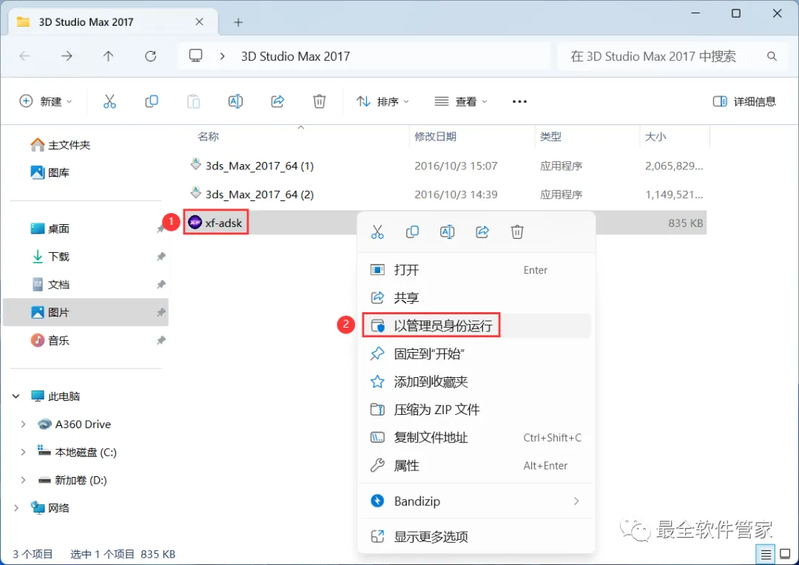Navigate up one folder level
Viewport: 799px width, 565px height.
[109, 56]
